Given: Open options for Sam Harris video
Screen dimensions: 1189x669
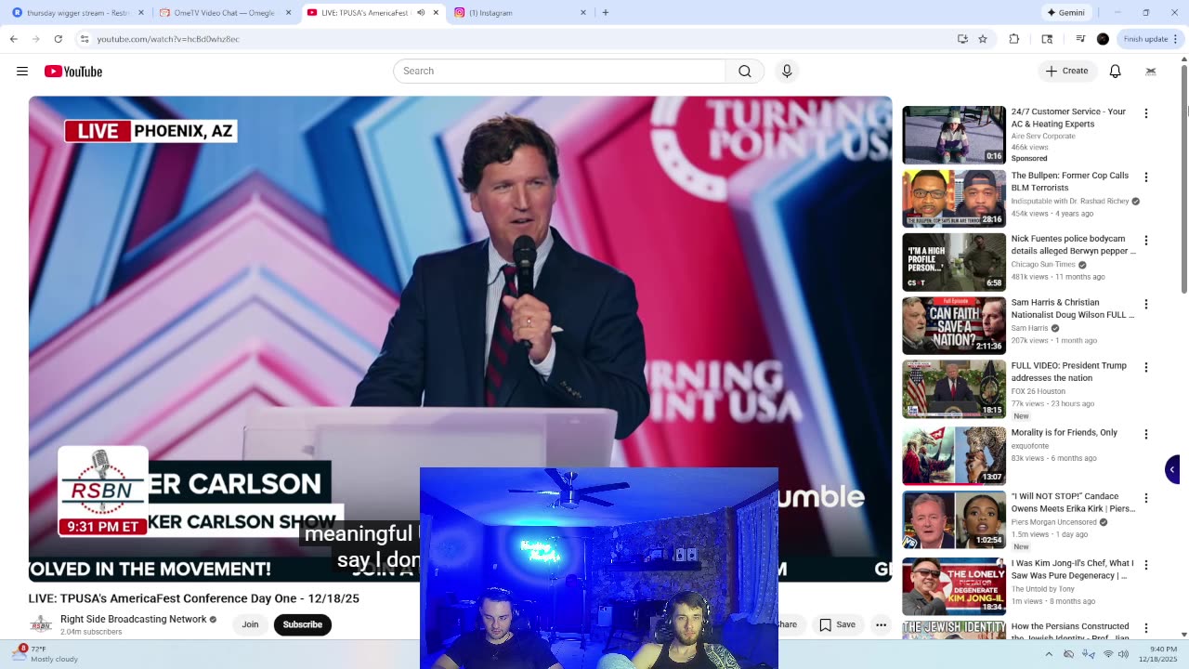Looking at the screenshot, I should pyautogui.click(x=1146, y=304).
